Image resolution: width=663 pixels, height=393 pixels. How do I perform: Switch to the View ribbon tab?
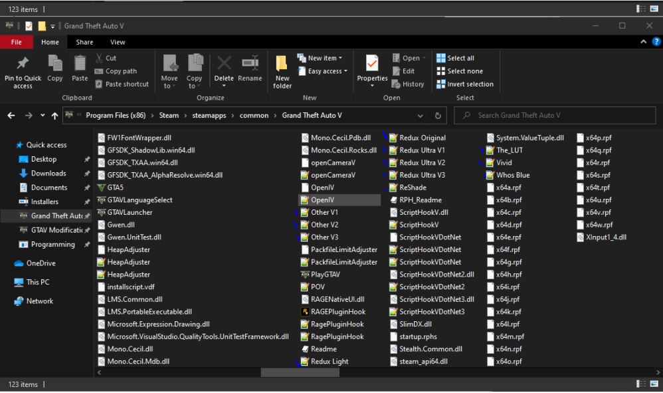[x=118, y=42]
